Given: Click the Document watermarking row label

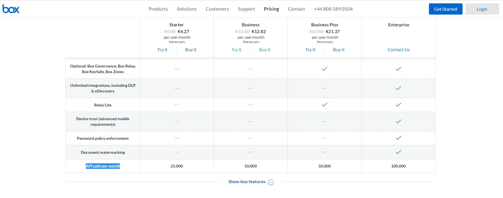Looking at the screenshot, I should (x=103, y=152).
